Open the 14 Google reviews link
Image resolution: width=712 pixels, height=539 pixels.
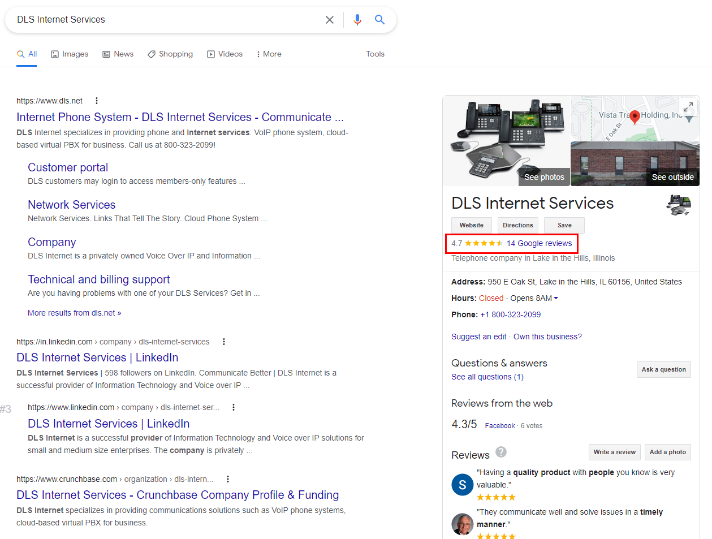(x=539, y=243)
